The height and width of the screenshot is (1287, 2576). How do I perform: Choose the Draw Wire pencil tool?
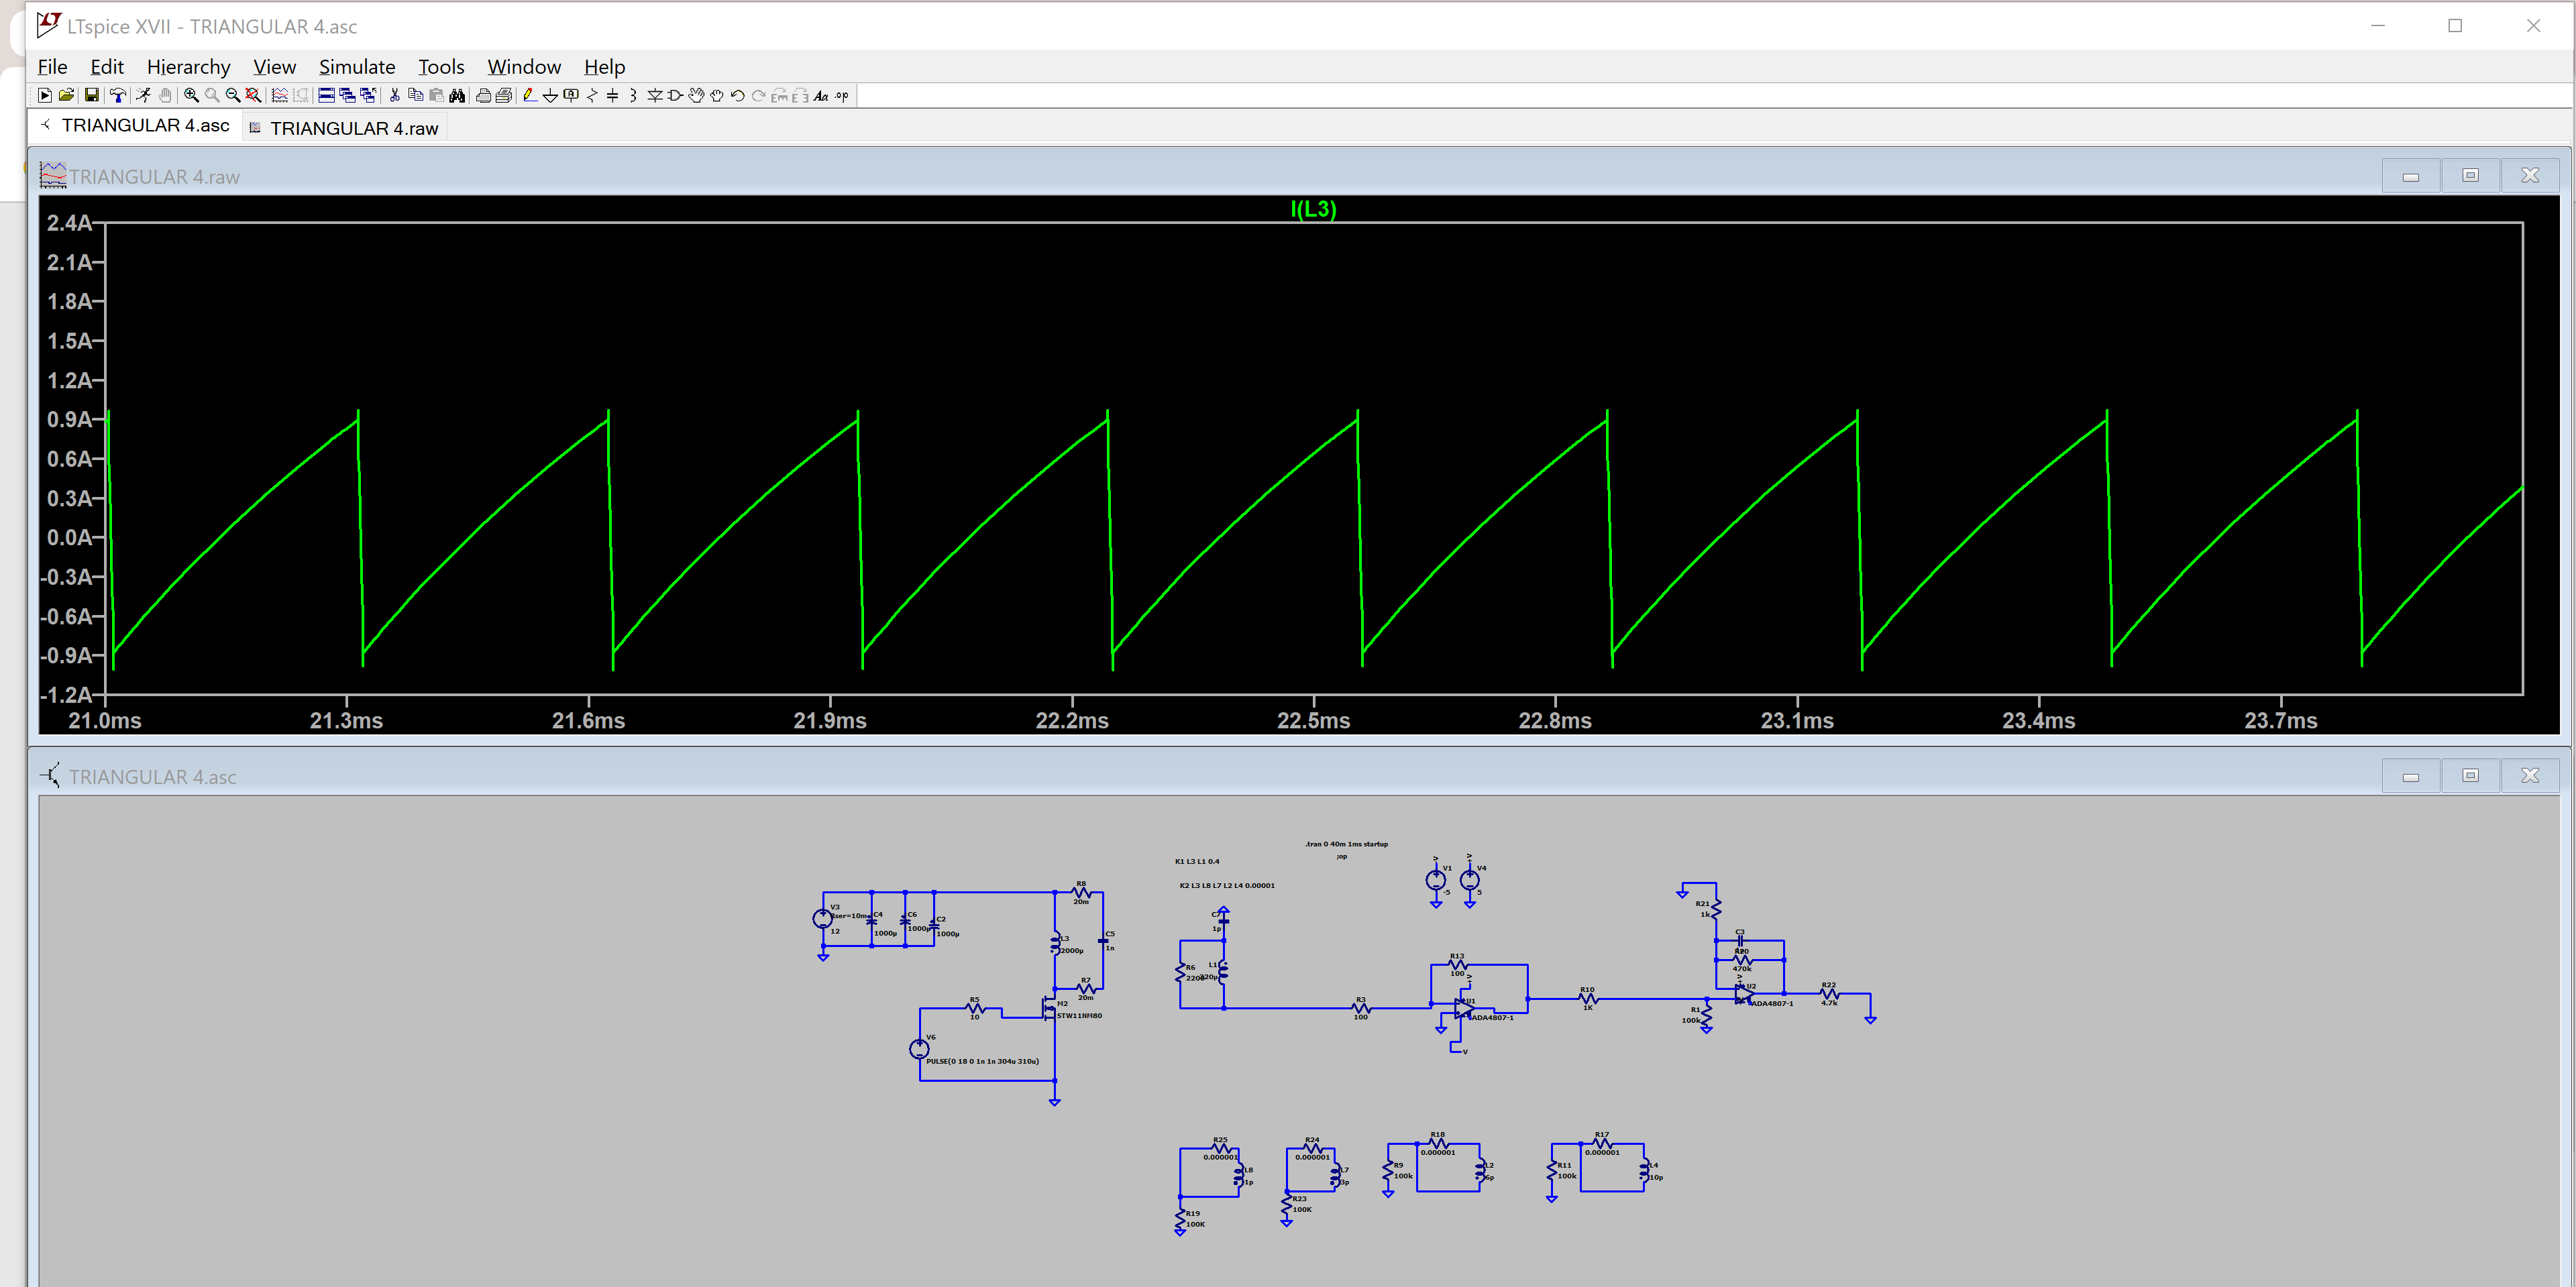[530, 96]
